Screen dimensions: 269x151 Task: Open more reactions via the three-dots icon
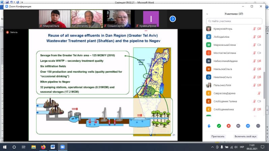(258, 126)
